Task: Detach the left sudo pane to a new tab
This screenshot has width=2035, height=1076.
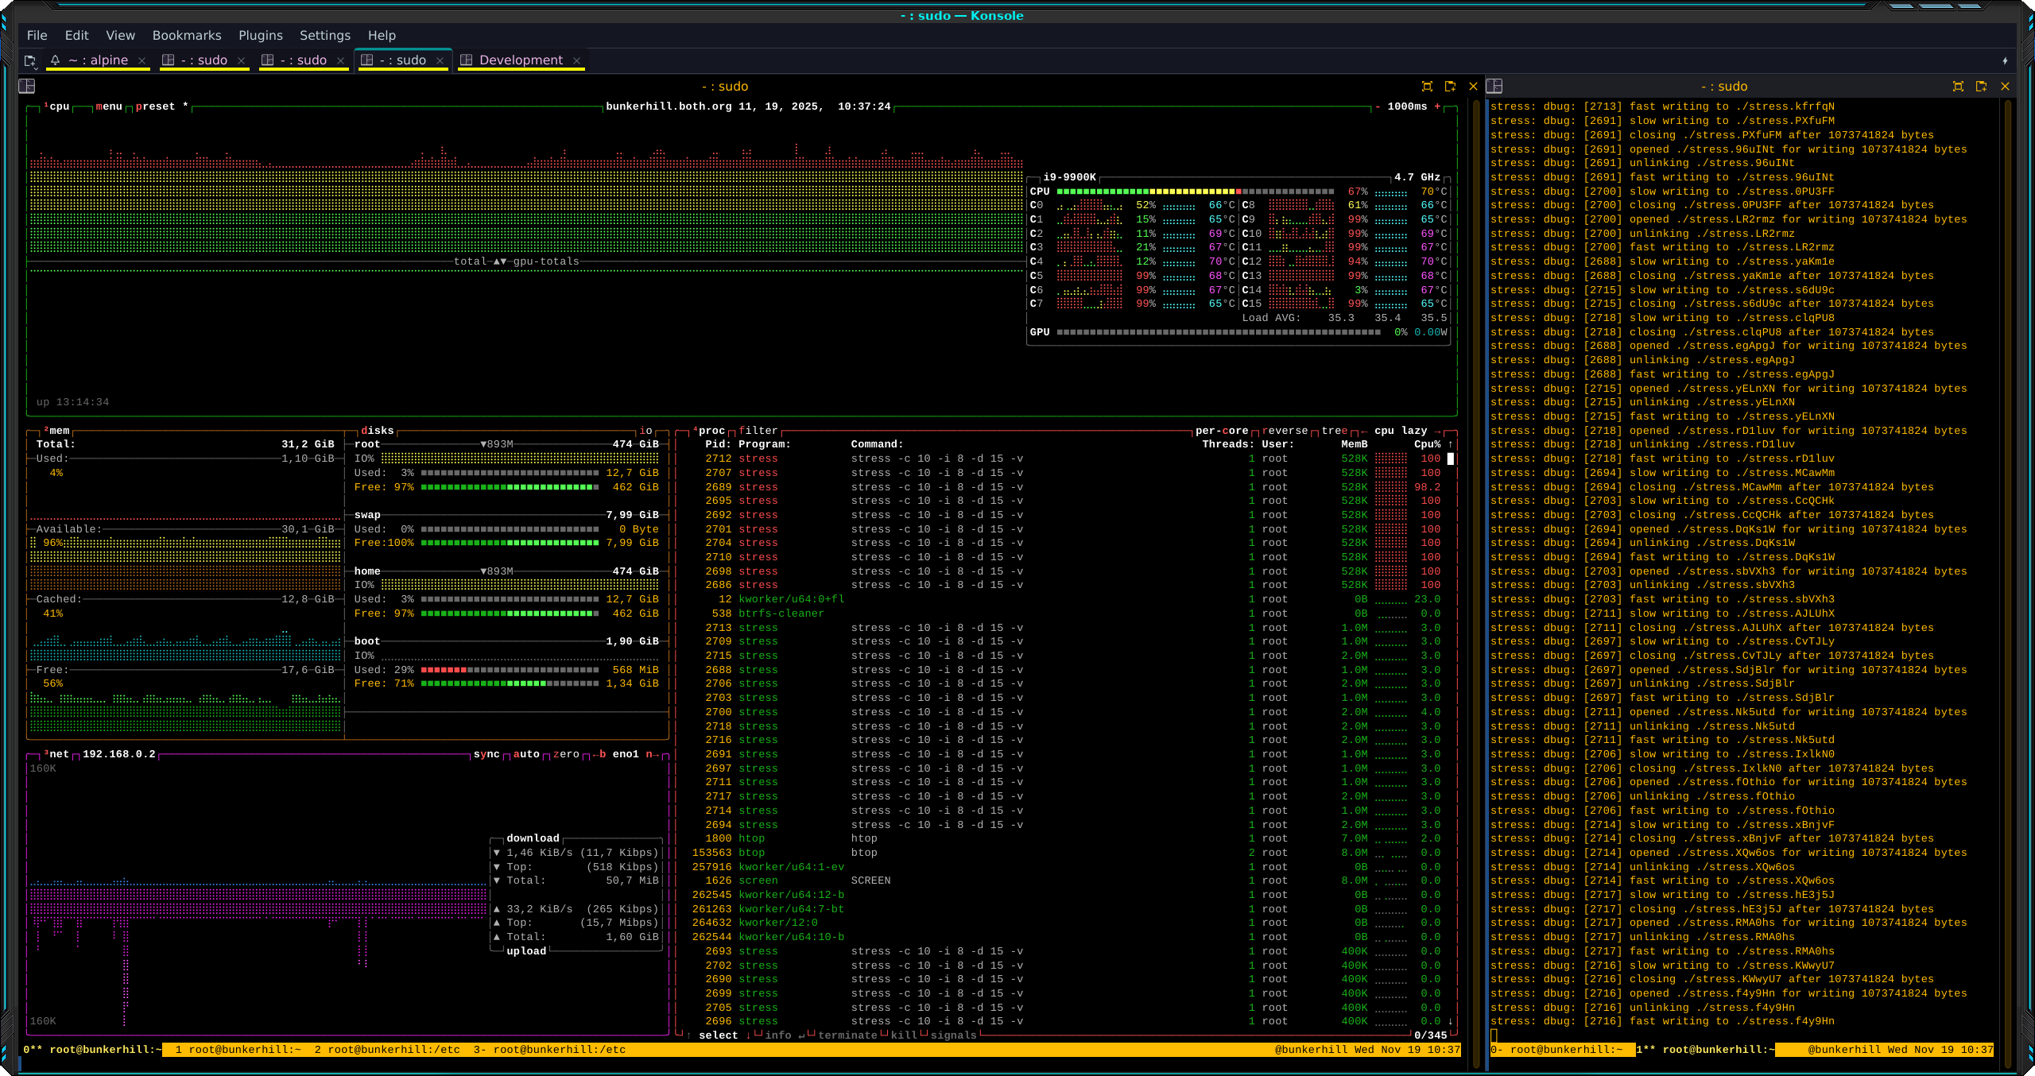Action: [x=1450, y=86]
